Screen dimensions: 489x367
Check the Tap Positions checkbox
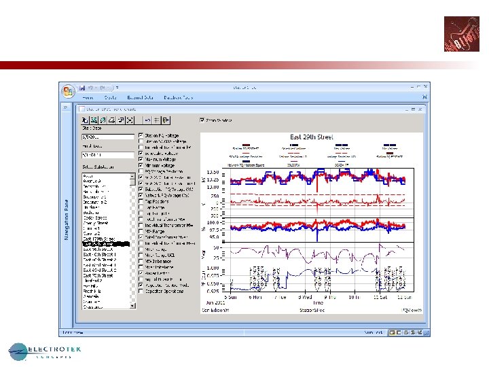tap(141, 201)
